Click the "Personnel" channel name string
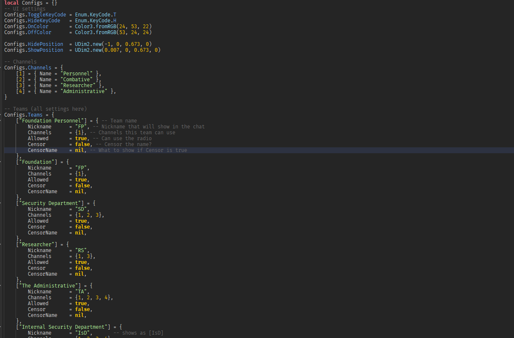 tap(77, 74)
